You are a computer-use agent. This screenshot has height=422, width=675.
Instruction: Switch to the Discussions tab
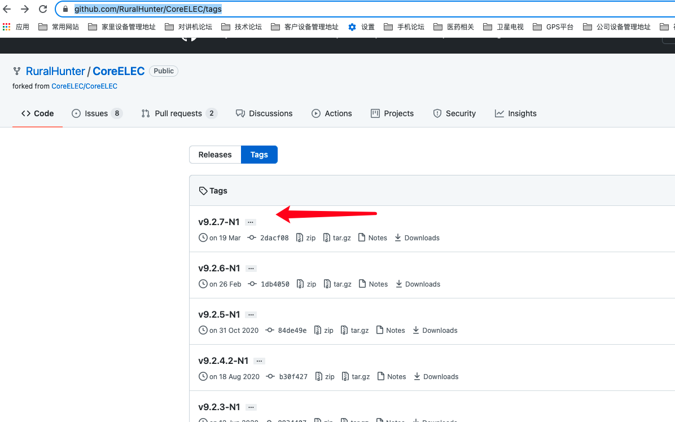pos(264,113)
